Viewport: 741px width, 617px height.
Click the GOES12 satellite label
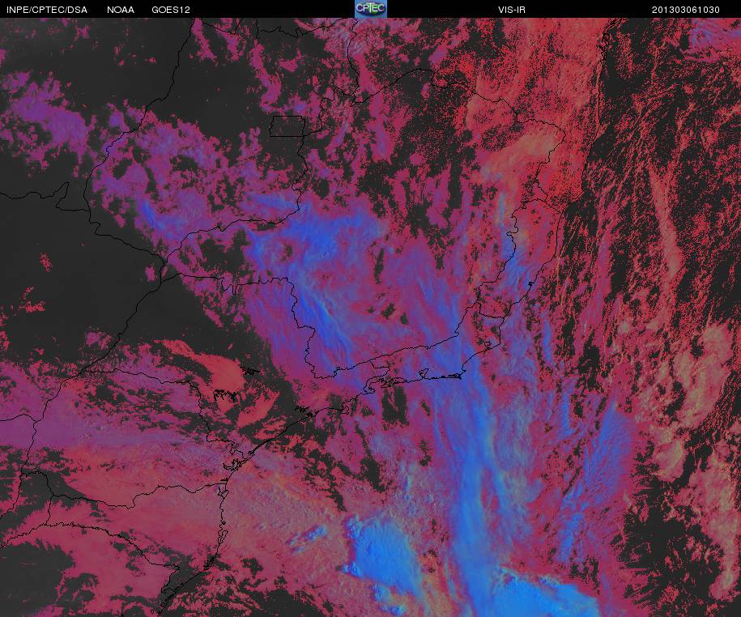(171, 10)
